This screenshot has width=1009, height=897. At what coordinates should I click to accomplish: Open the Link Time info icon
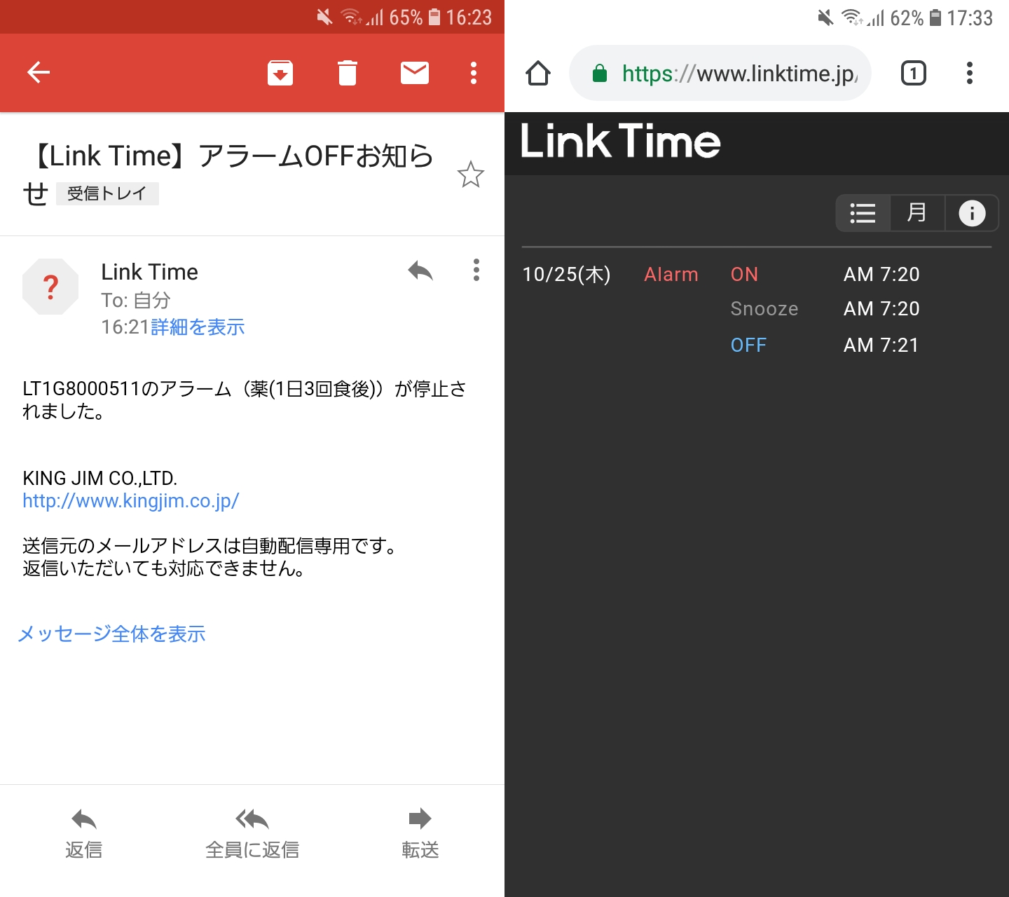click(971, 213)
